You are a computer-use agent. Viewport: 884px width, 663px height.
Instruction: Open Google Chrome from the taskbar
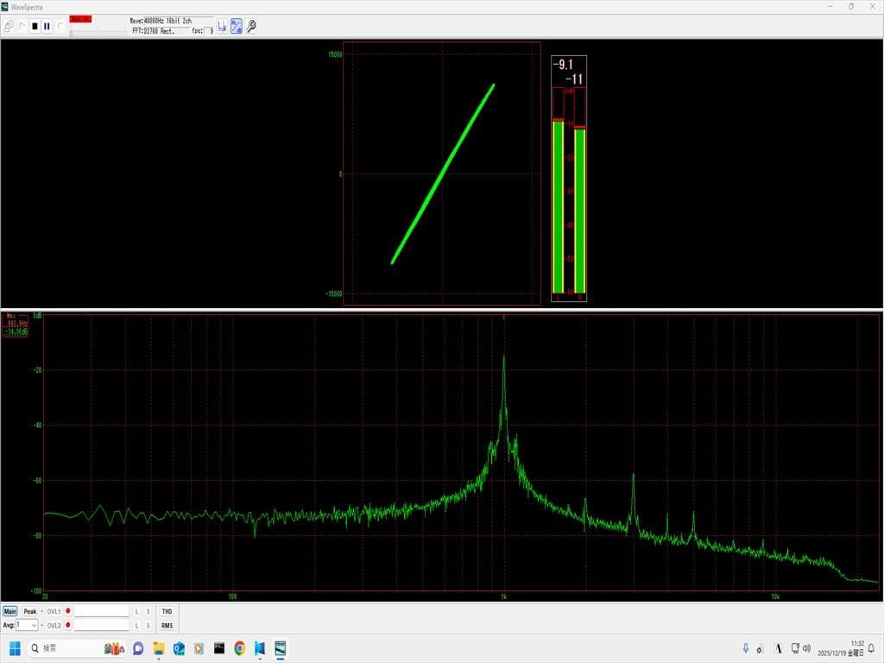click(239, 648)
